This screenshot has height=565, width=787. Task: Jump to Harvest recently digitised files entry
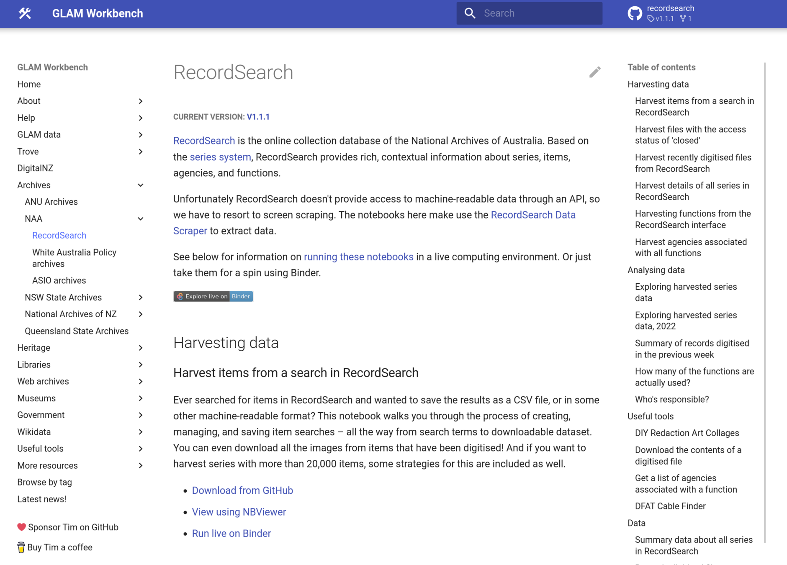[x=693, y=163]
